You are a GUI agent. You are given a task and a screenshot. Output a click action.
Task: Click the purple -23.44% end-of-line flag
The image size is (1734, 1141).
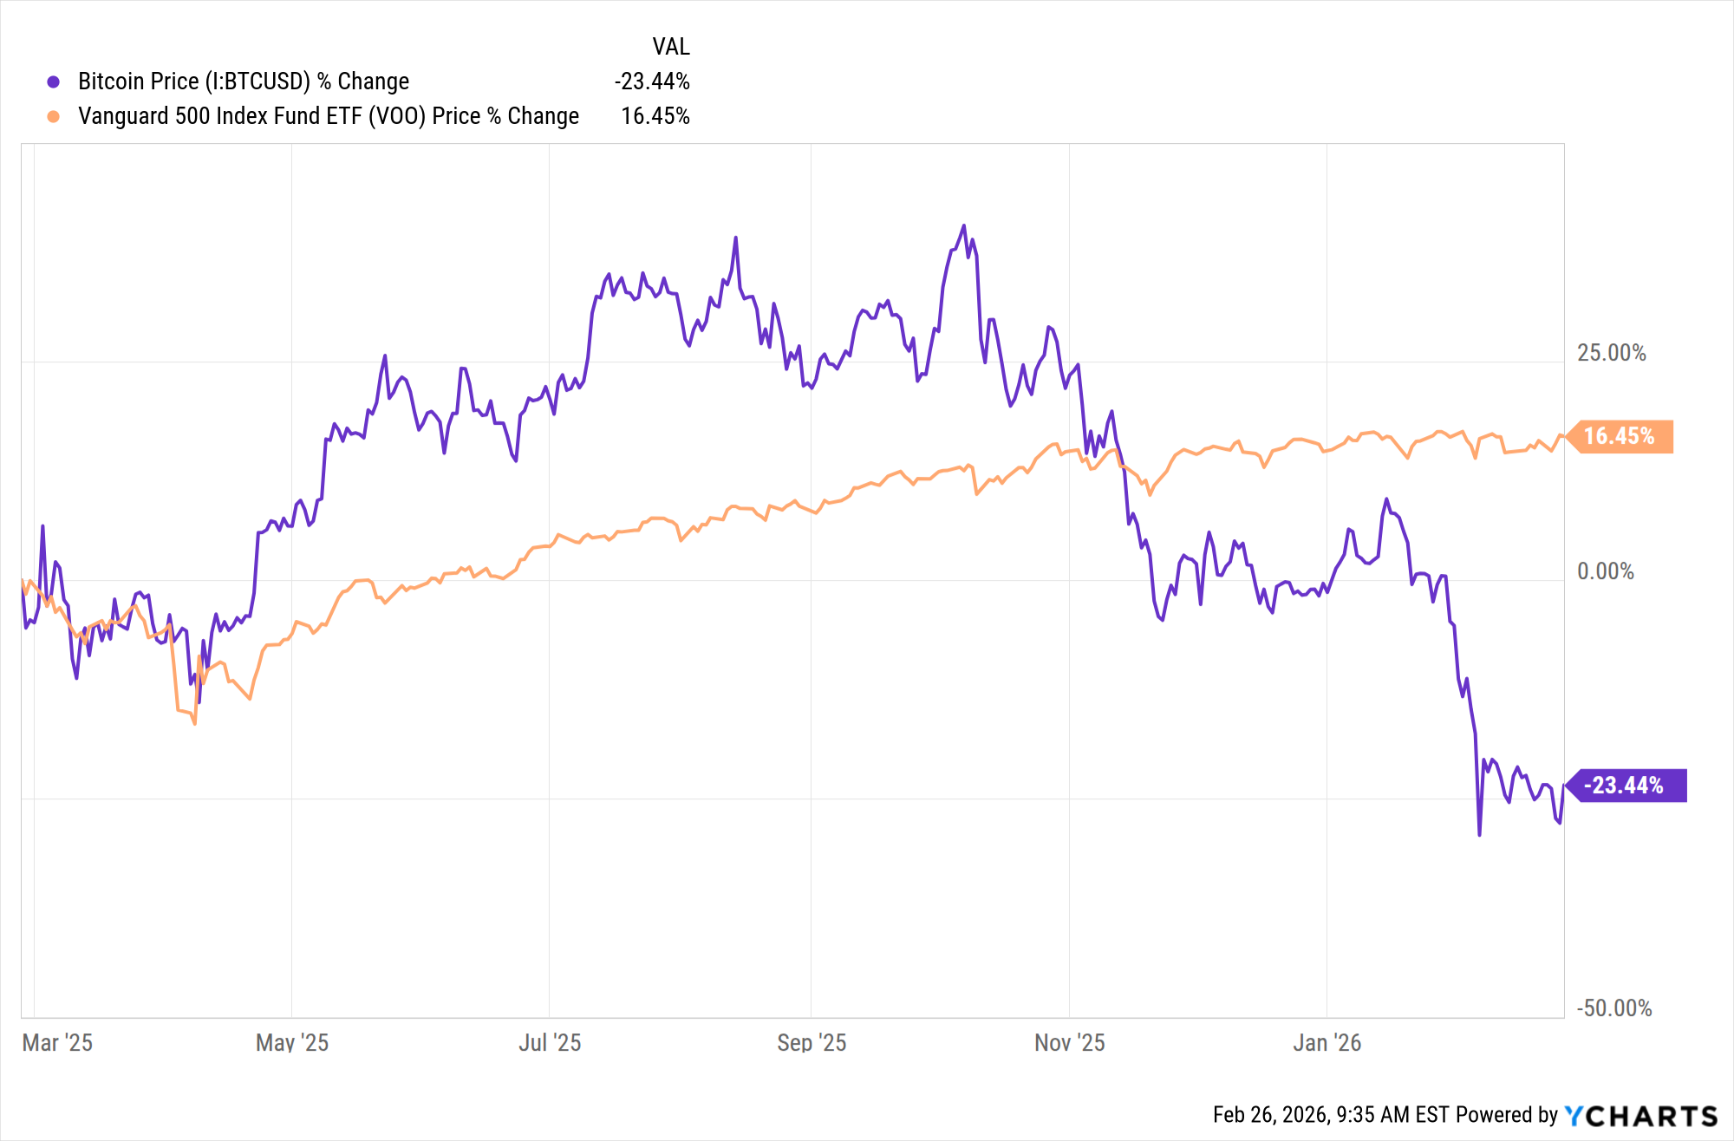[x=1624, y=786]
